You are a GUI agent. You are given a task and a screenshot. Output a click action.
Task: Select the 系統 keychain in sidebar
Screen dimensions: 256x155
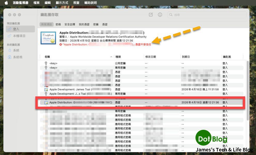[x=16, y=50]
